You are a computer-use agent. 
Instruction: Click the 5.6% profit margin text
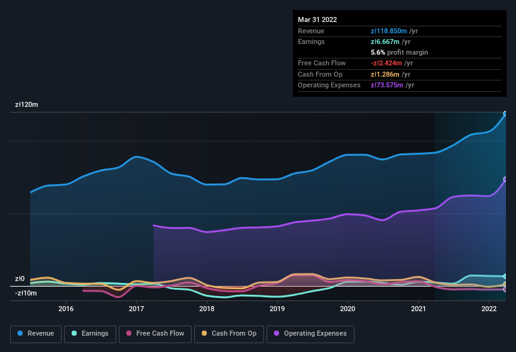click(399, 52)
